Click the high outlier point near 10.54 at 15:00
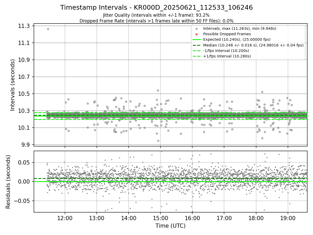 click(158, 90)
